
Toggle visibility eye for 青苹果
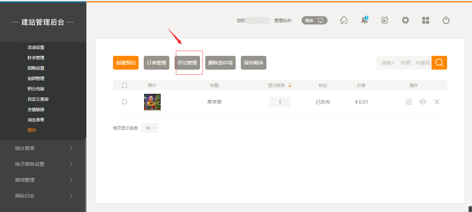tap(423, 102)
